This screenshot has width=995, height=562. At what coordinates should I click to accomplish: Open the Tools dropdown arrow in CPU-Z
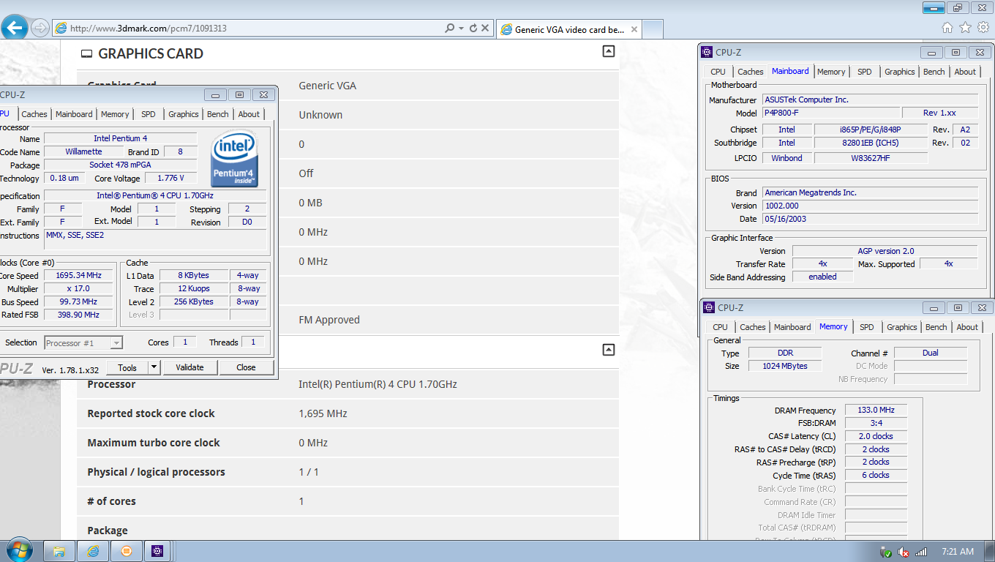154,367
